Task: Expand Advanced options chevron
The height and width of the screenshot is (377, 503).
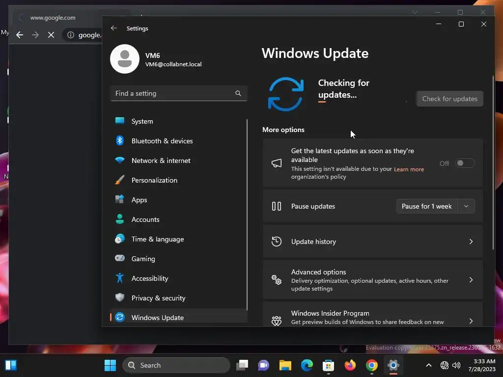Action: pos(471,280)
